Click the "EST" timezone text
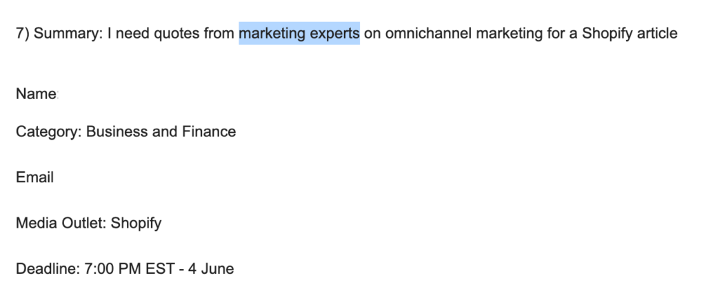The image size is (706, 302). pyautogui.click(x=155, y=269)
